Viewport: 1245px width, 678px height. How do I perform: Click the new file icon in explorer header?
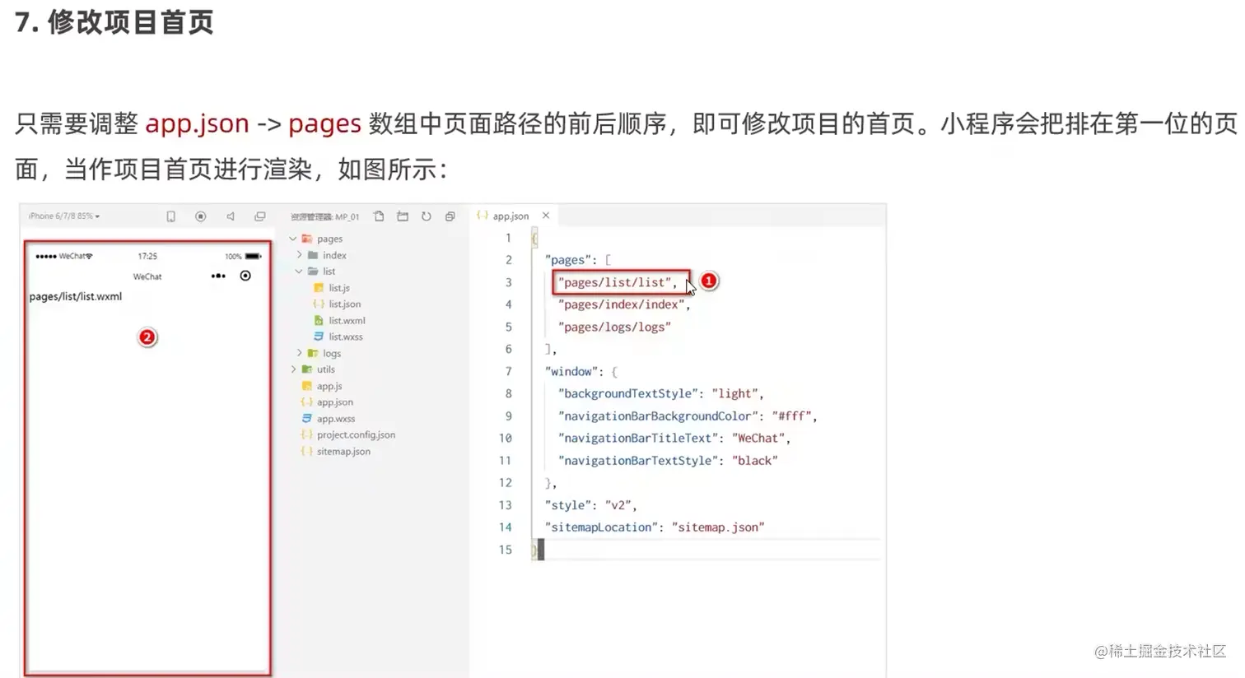pos(379,216)
